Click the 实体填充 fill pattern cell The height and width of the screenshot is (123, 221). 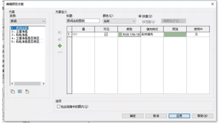point(152,34)
